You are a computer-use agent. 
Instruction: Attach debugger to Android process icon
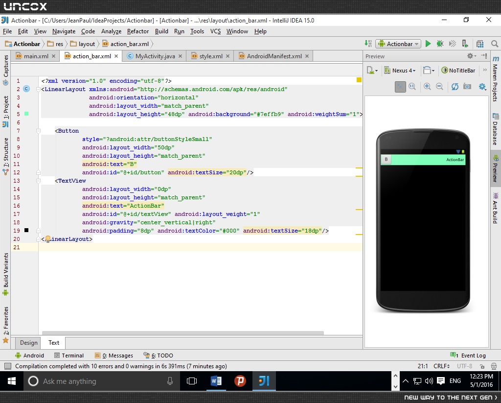465,44
